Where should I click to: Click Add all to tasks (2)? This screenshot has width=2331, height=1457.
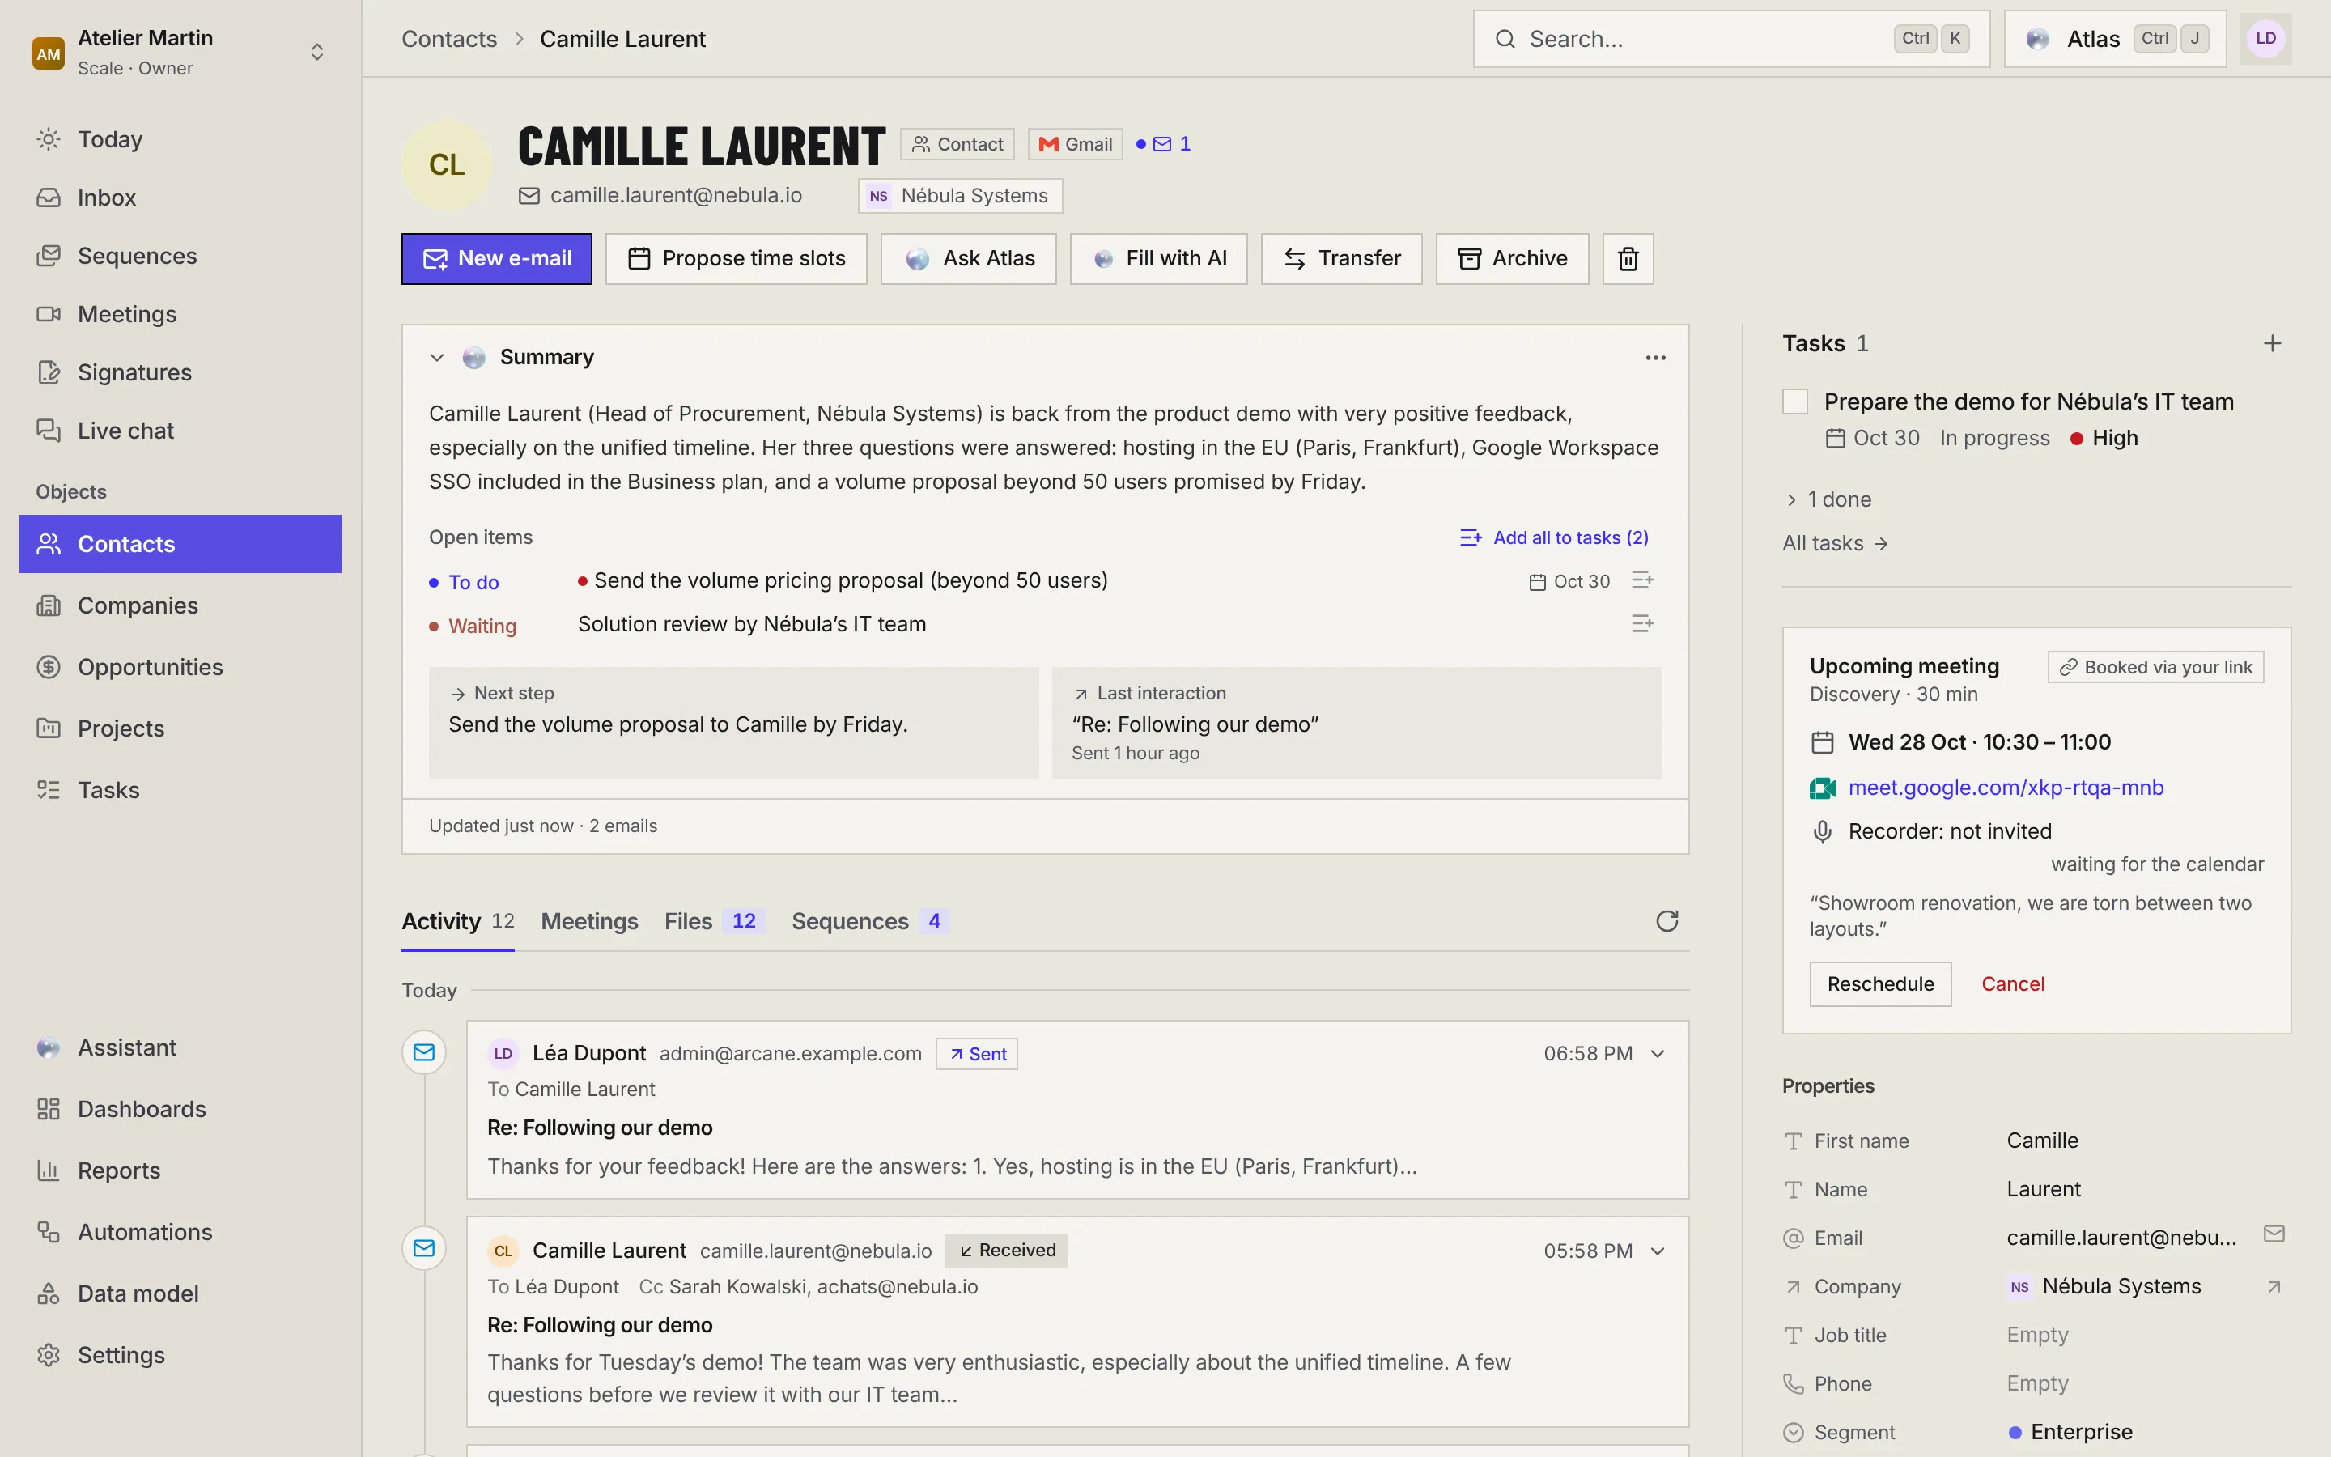[1554, 537]
